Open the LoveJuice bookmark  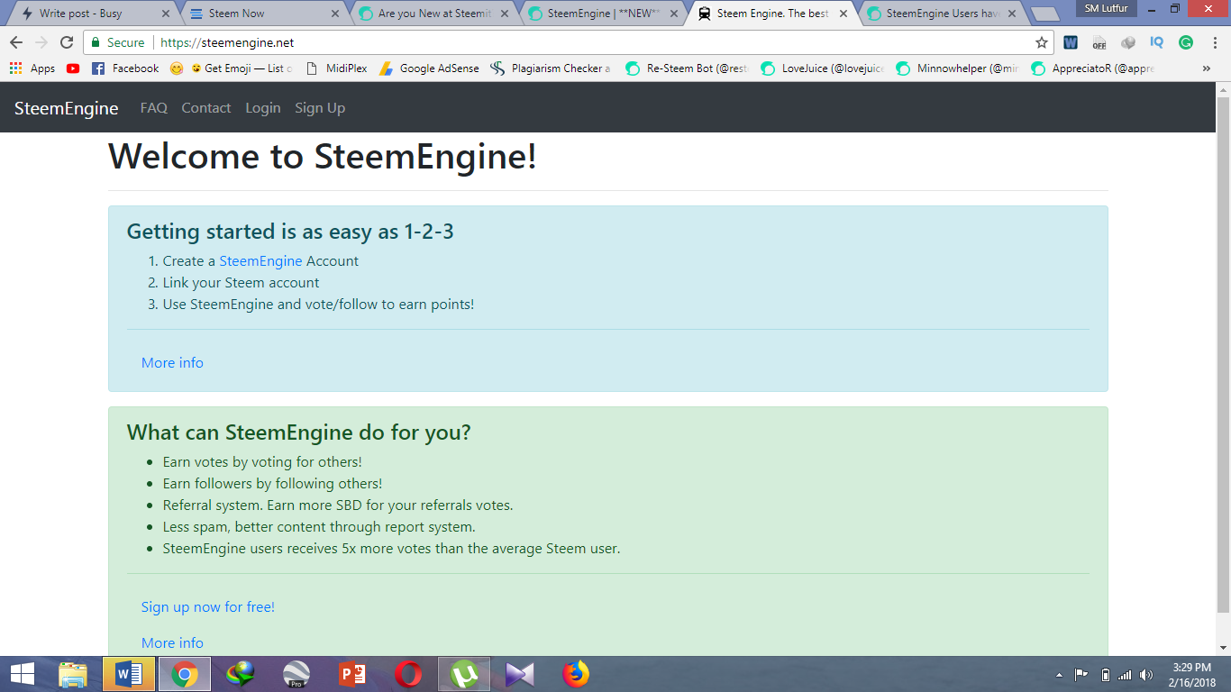pos(823,68)
